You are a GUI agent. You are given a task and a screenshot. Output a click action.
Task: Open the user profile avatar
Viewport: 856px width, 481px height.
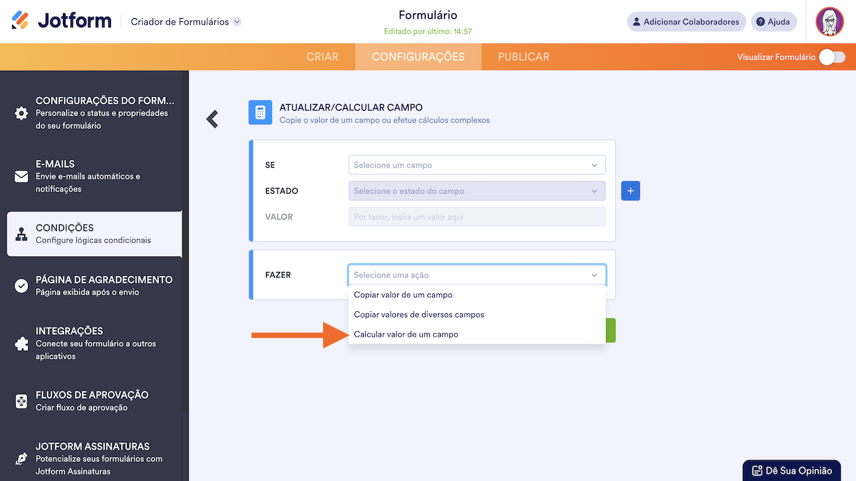coord(829,22)
